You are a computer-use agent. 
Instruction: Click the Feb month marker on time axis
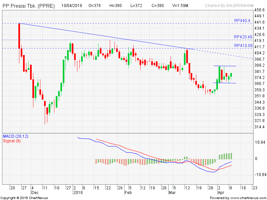pos(128,193)
